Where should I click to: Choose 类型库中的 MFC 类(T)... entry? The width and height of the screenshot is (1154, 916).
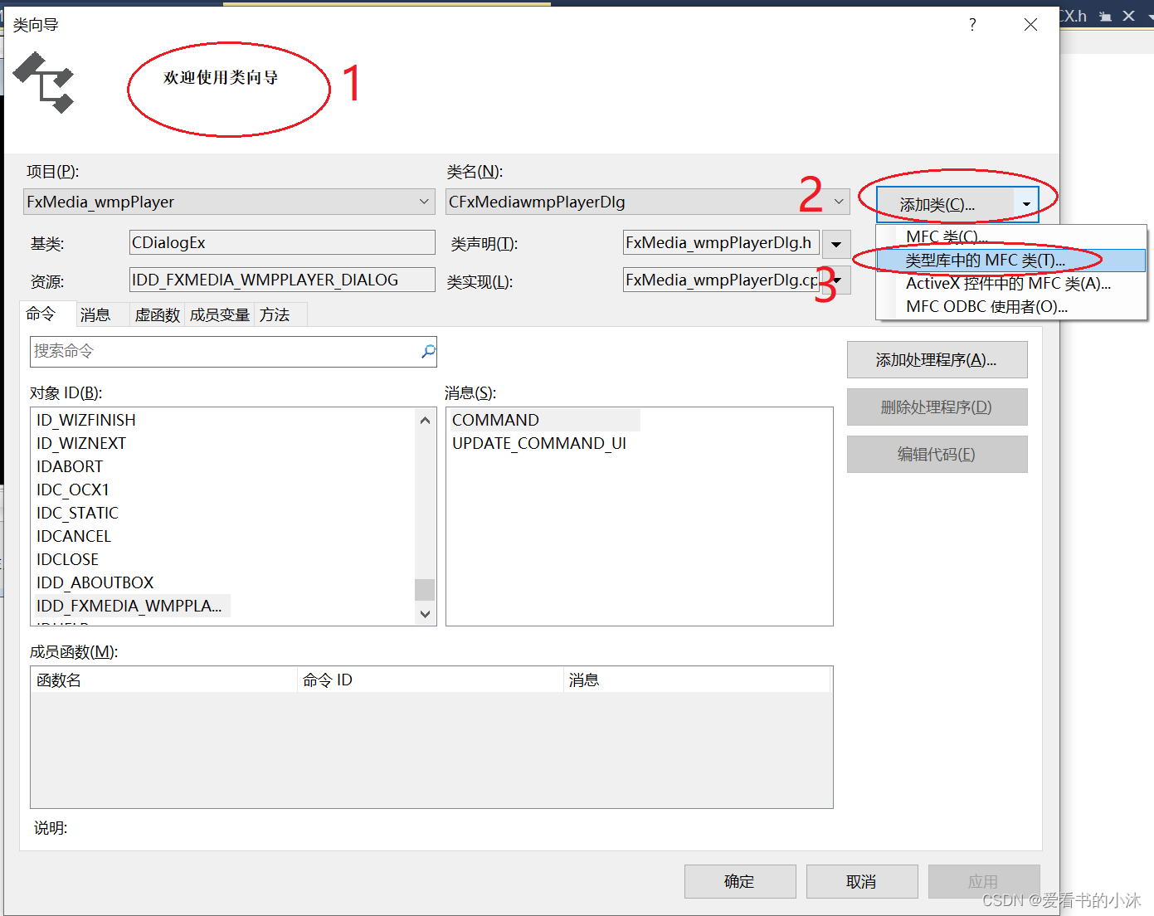pos(1011,261)
